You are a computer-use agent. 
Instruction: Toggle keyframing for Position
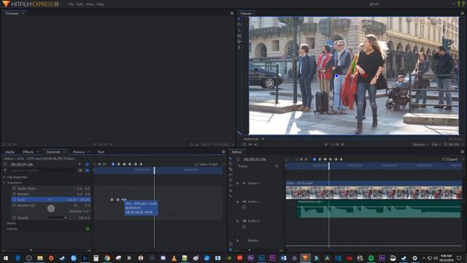coord(14,194)
